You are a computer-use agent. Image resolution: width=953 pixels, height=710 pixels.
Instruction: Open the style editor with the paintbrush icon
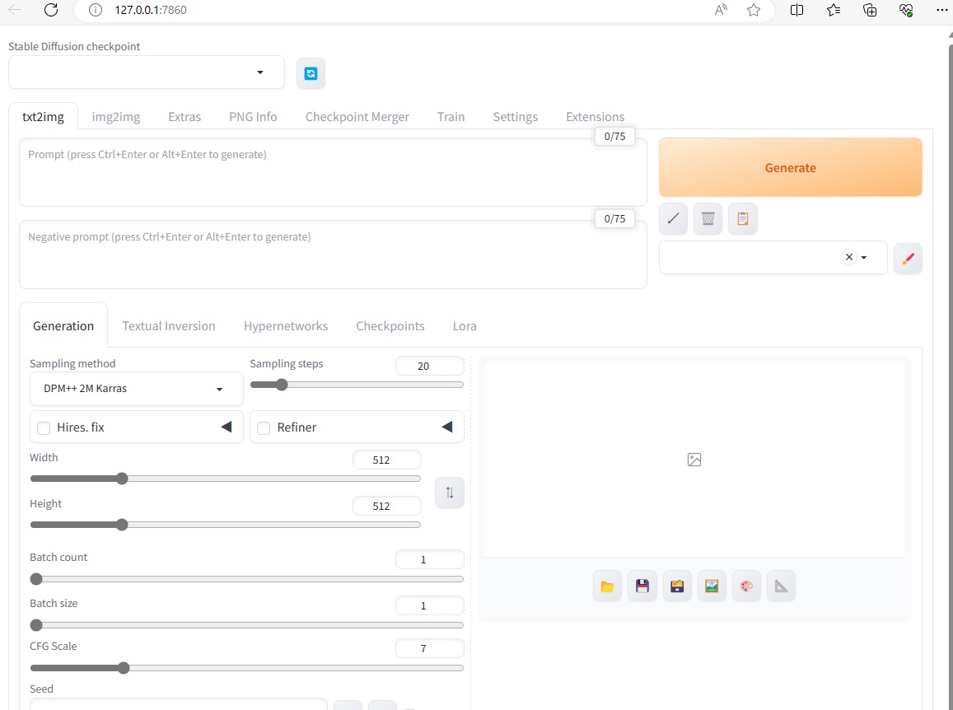[x=908, y=258]
